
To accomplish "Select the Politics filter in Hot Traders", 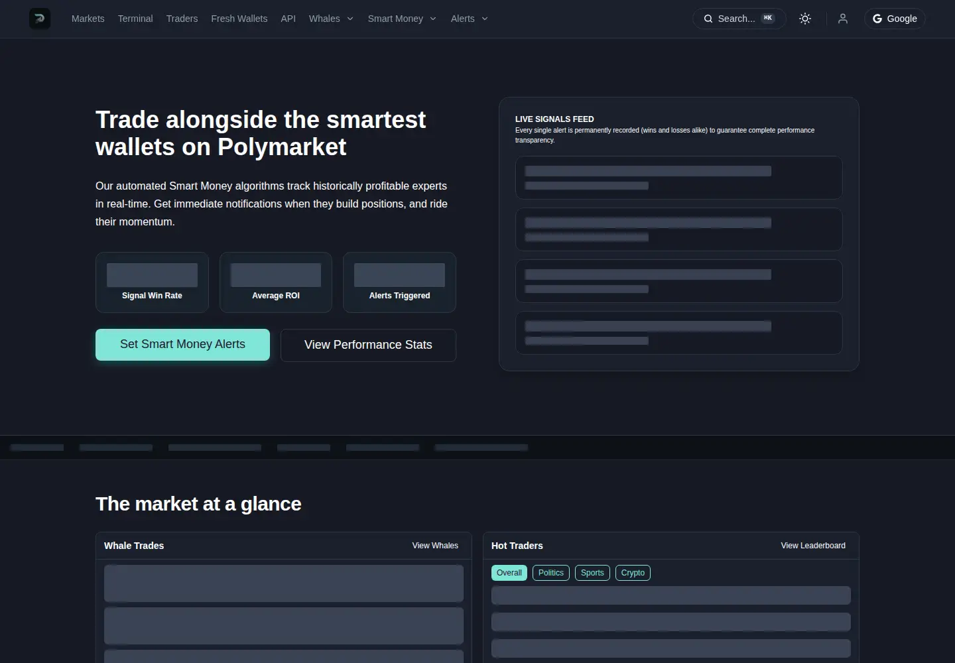I will click(x=551, y=573).
